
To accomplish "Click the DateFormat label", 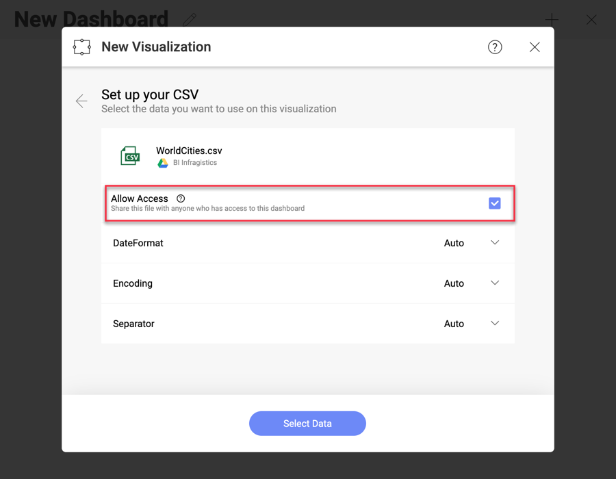I will pos(138,243).
